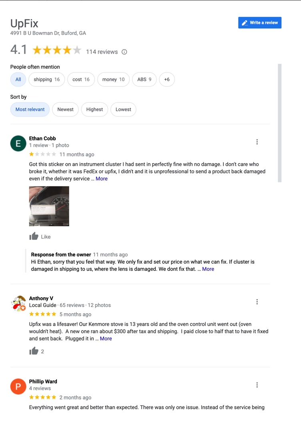Open Ethan Cobb's instrument cluster photo
Screen dimensions: 301x422
(49, 206)
